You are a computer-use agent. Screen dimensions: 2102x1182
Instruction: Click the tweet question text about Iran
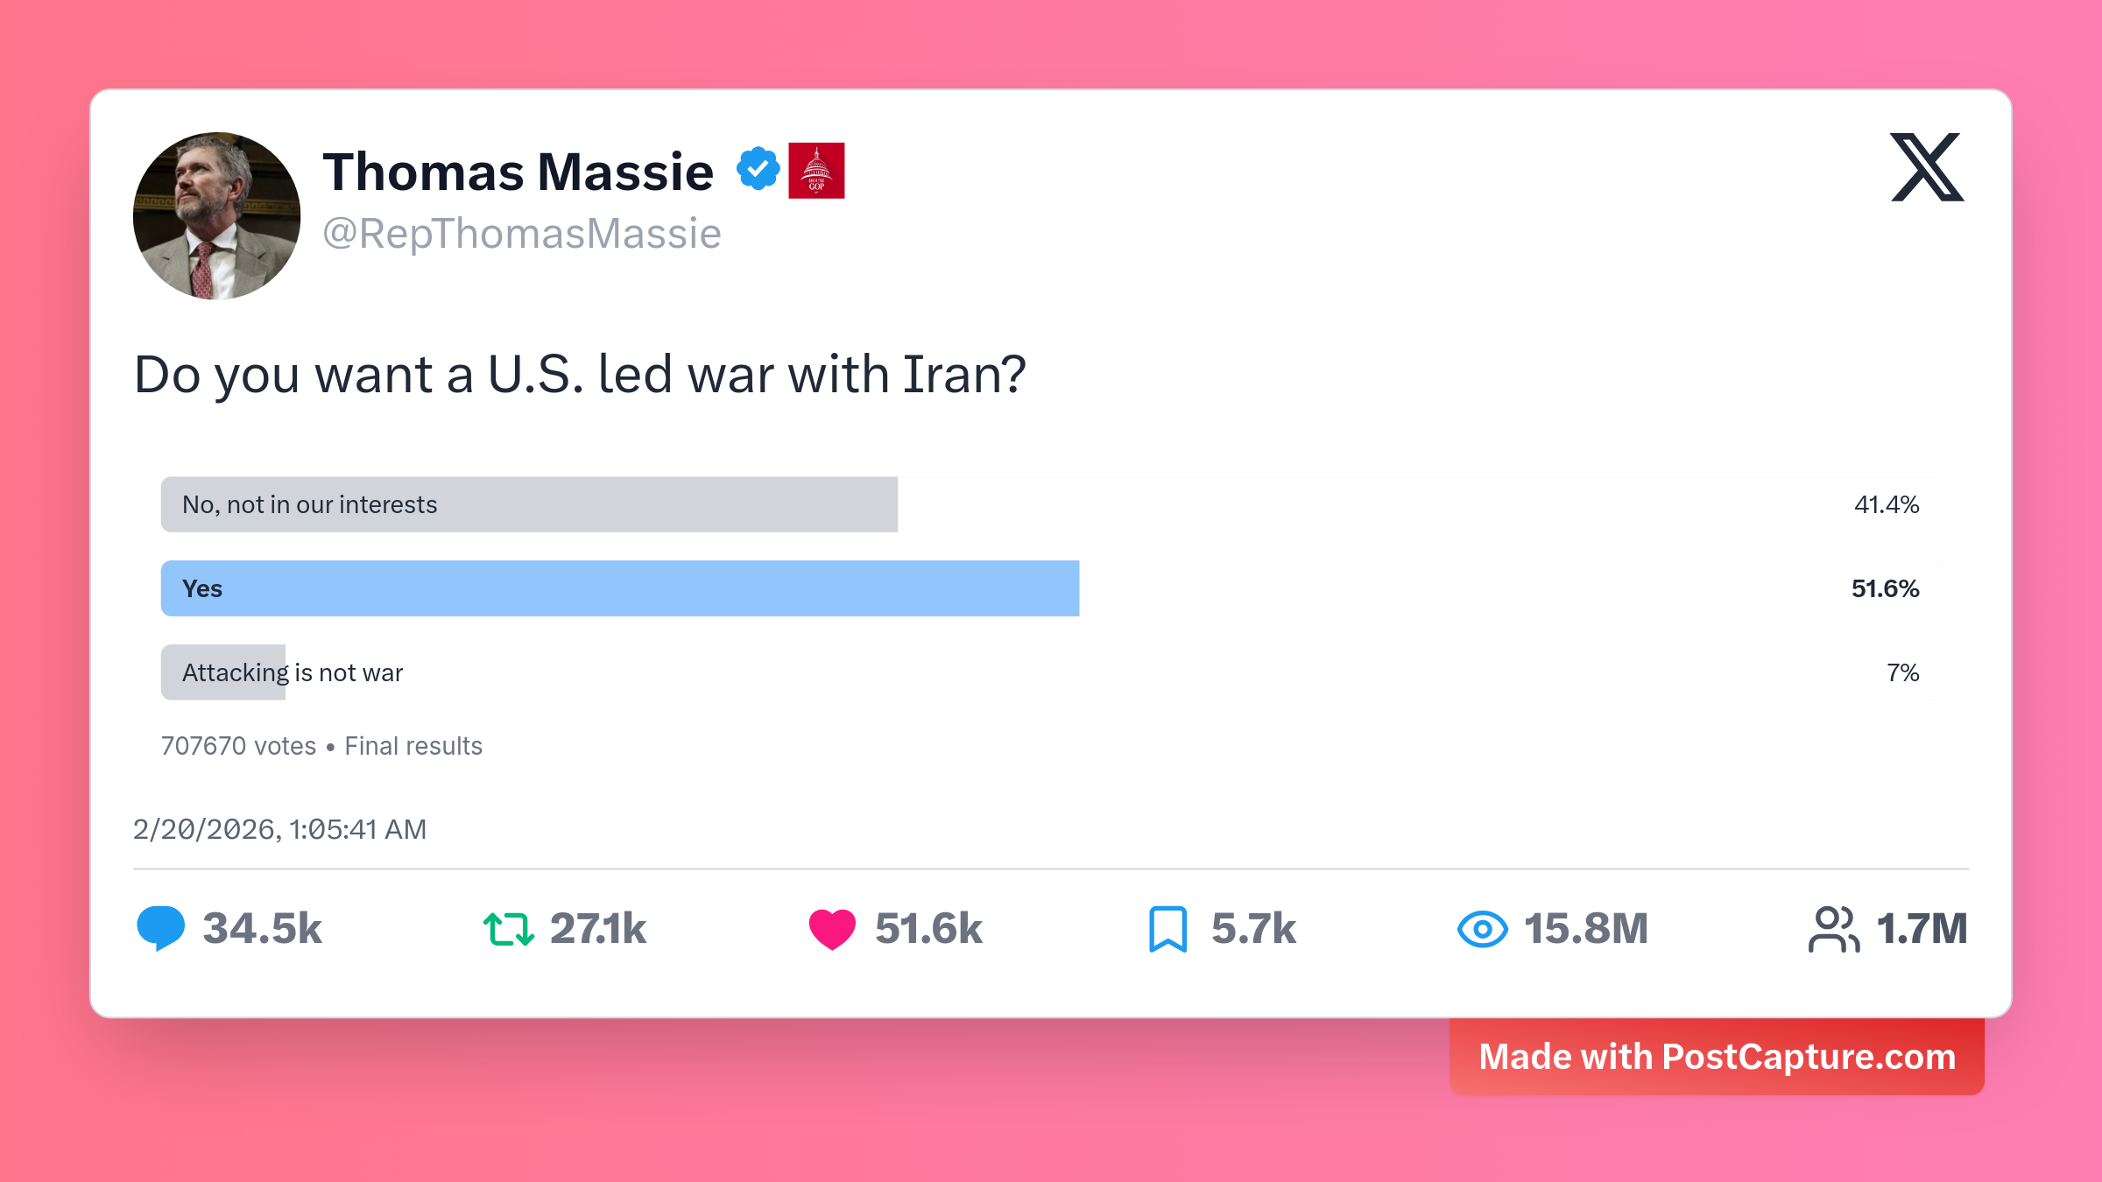click(x=579, y=375)
